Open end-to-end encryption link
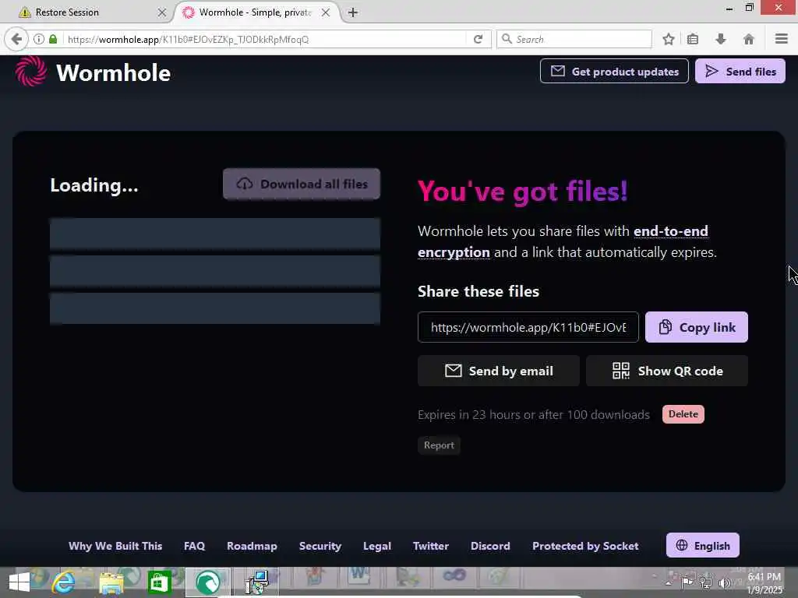This screenshot has height=598, width=798. [x=563, y=241]
